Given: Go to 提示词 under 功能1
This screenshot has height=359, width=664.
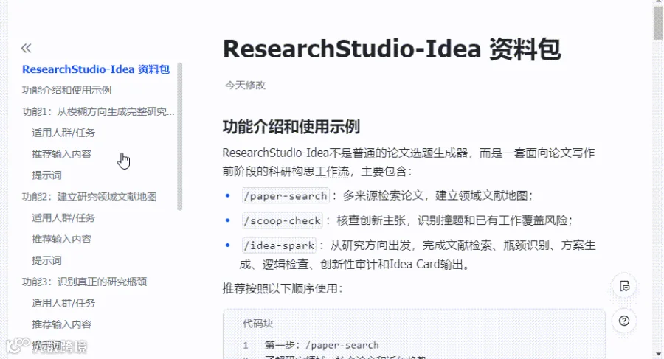Looking at the screenshot, I should coord(47,175).
